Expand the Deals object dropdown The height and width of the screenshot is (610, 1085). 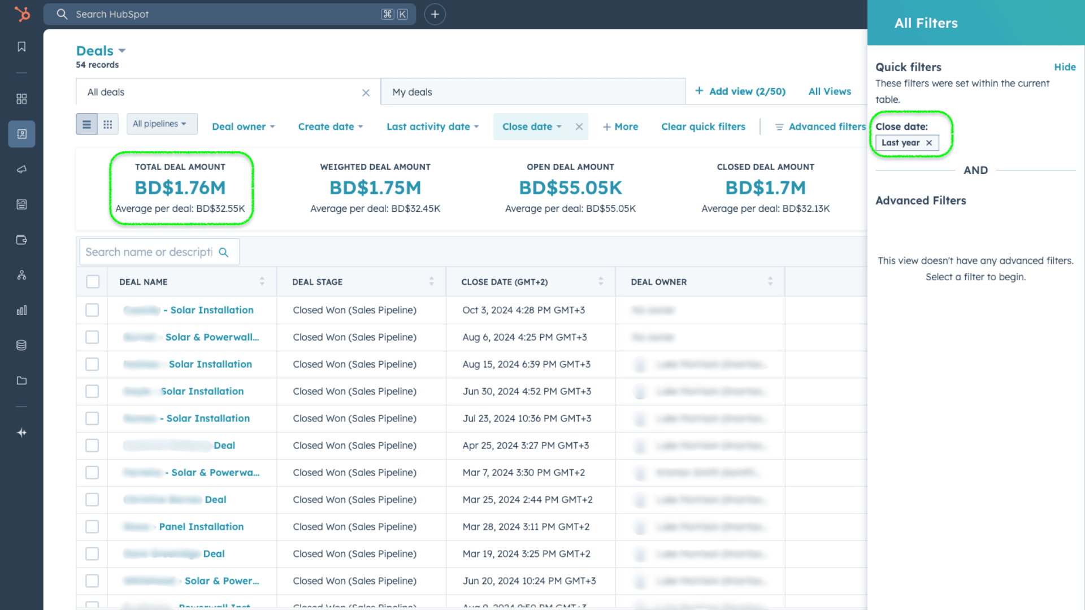coord(101,51)
